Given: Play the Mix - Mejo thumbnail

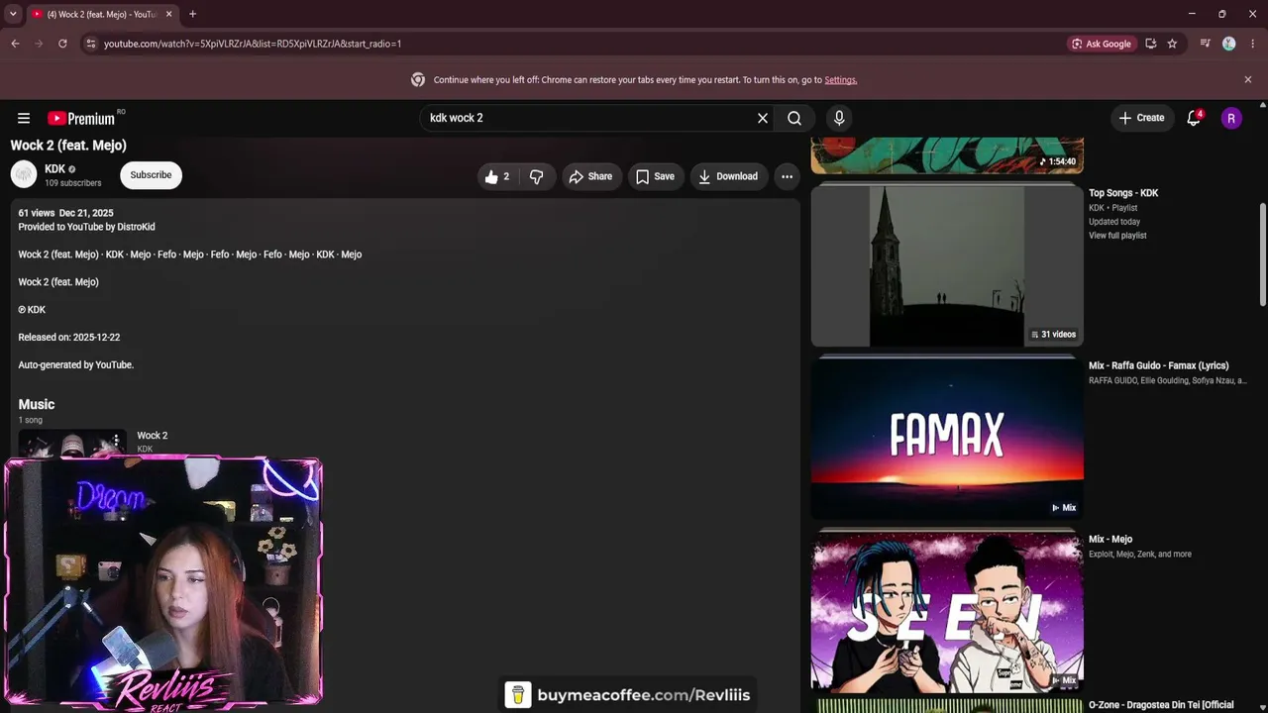Looking at the screenshot, I should (947, 611).
